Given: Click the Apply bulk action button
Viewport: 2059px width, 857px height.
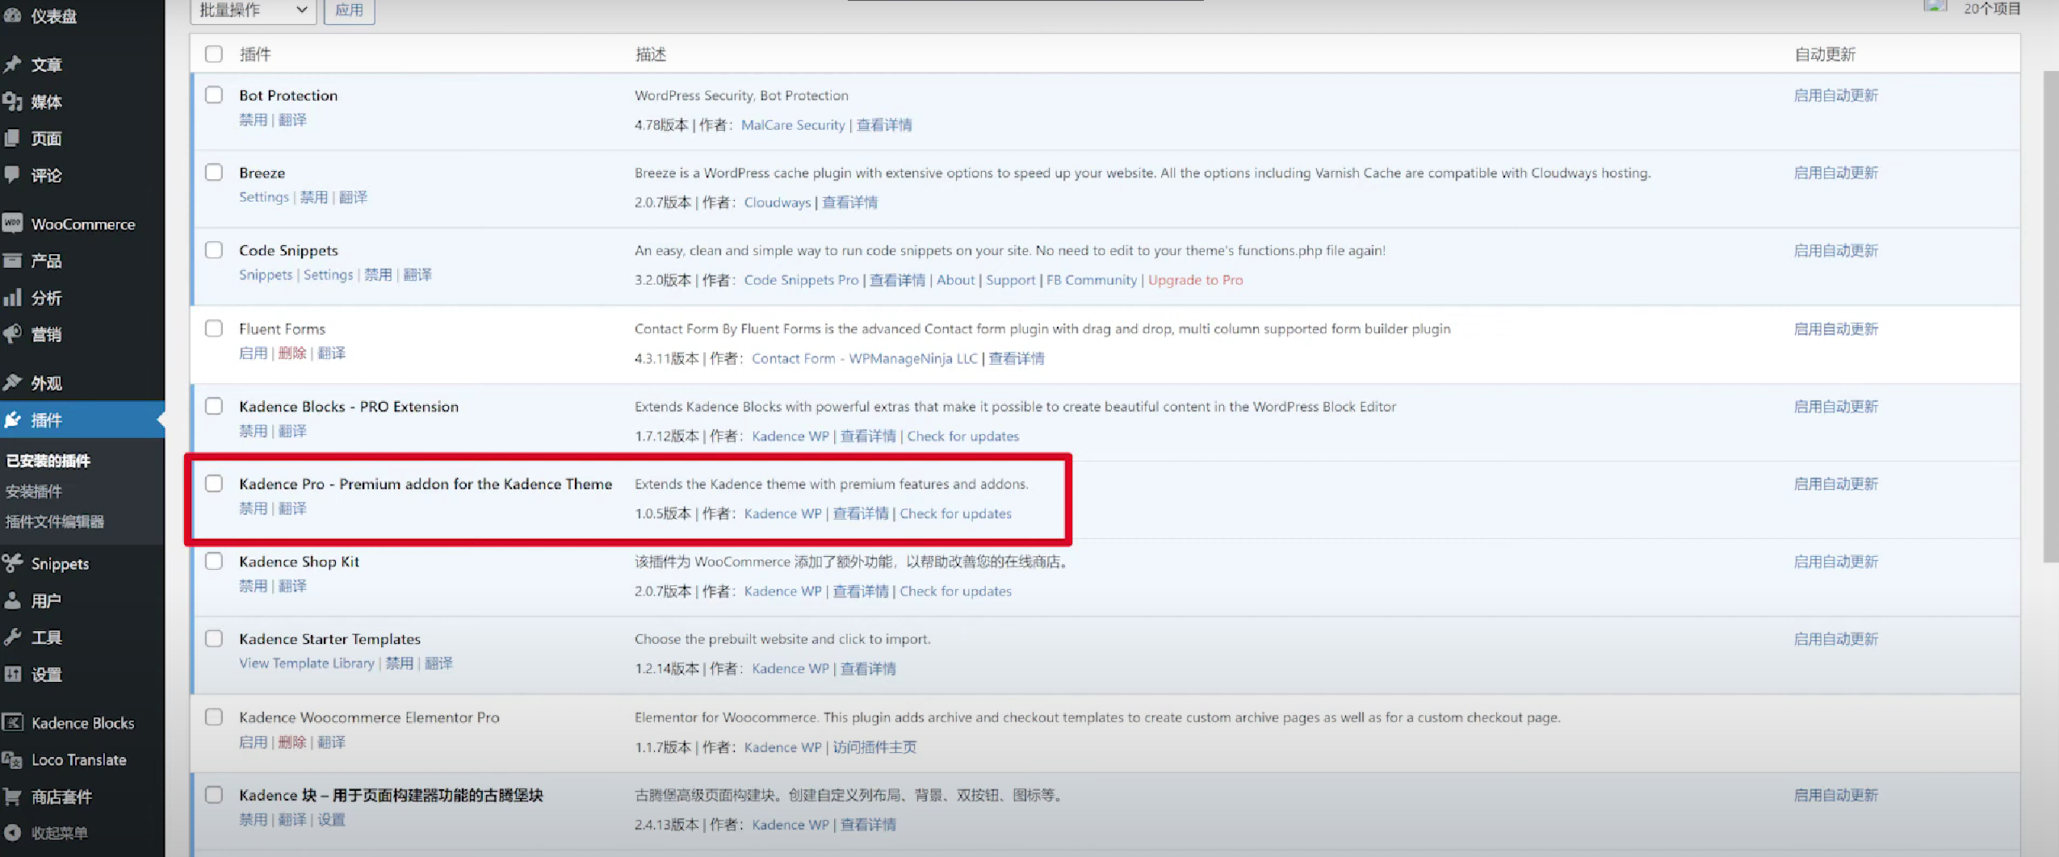Looking at the screenshot, I should point(349,10).
